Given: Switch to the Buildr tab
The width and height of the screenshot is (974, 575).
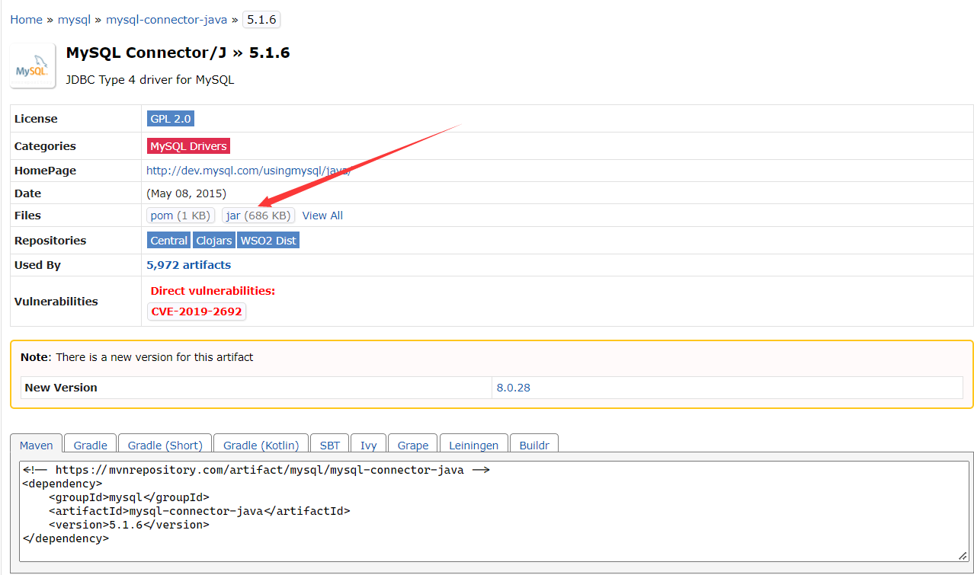Looking at the screenshot, I should coord(534,445).
